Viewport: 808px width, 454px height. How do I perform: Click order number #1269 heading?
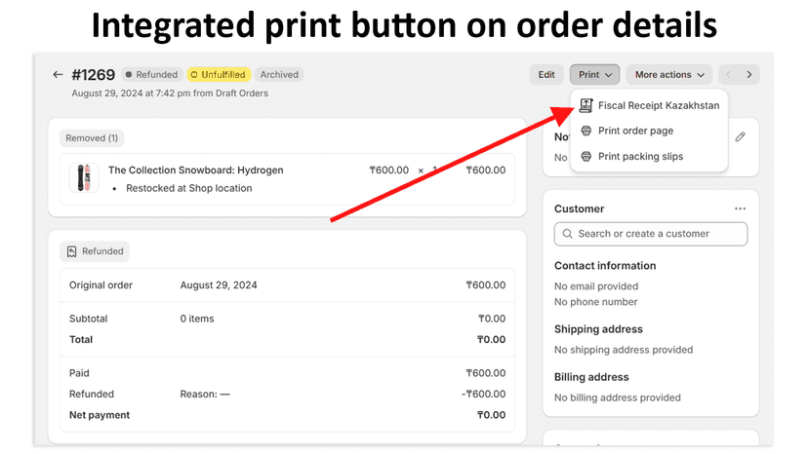[94, 75]
